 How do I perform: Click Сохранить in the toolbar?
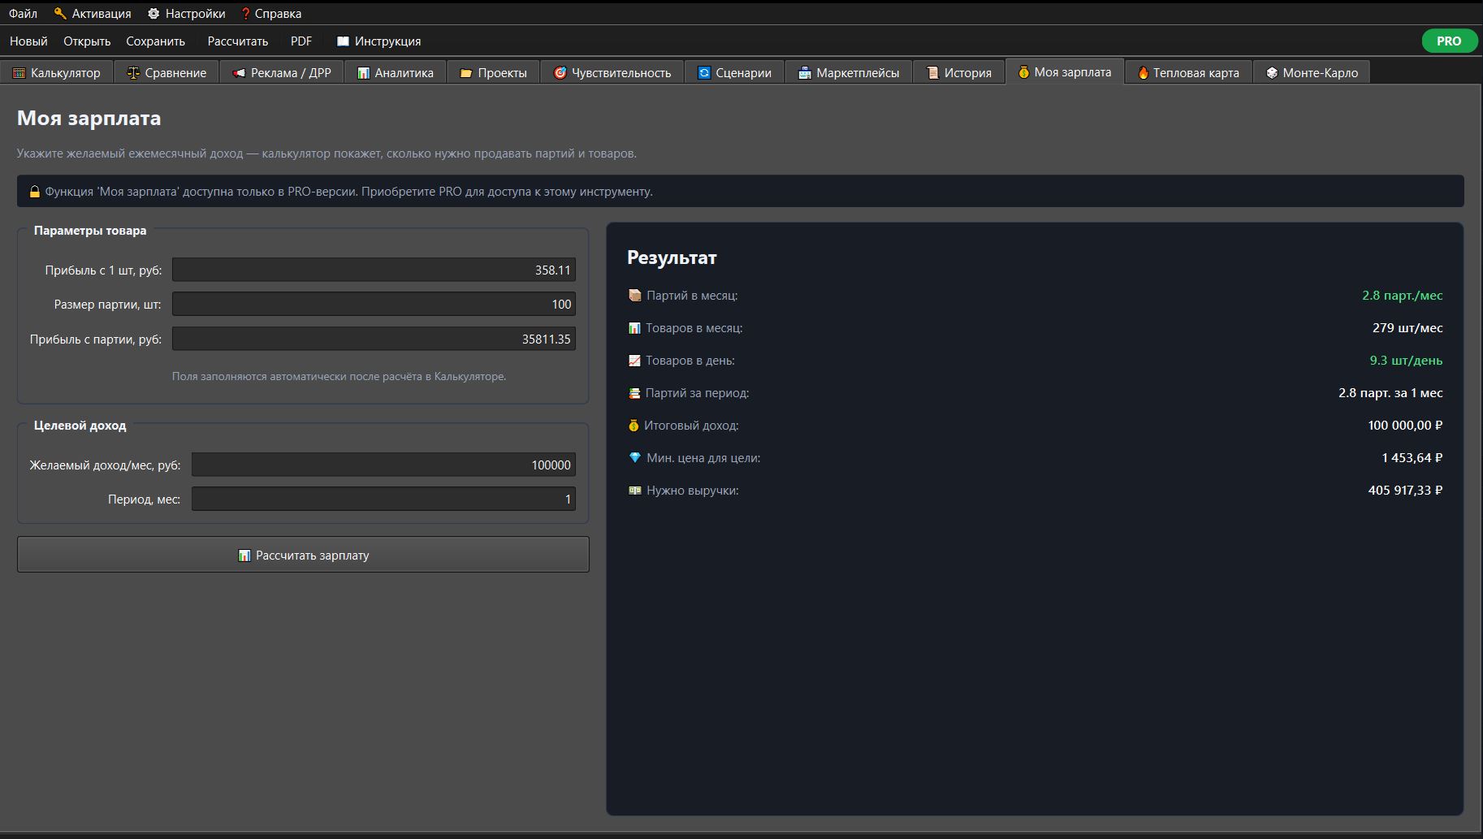pyautogui.click(x=156, y=41)
